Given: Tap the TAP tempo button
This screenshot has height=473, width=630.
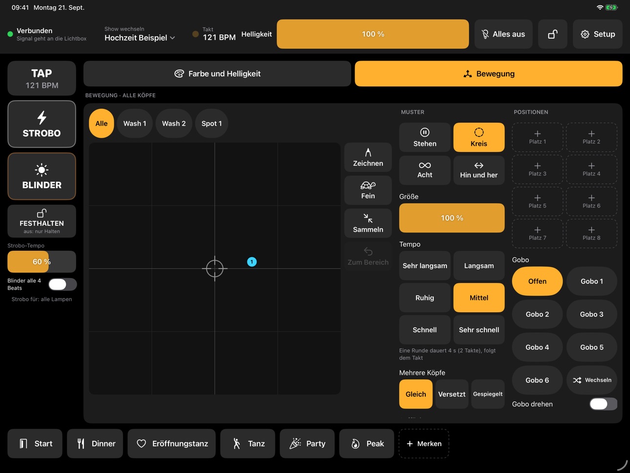Looking at the screenshot, I should tap(42, 78).
